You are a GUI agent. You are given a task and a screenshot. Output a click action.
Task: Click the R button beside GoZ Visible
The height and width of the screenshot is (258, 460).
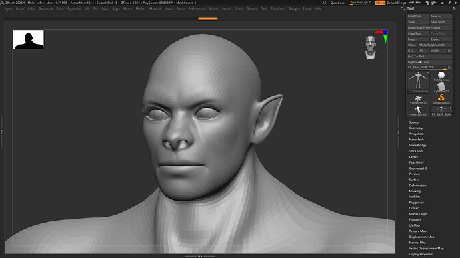[x=449, y=51]
